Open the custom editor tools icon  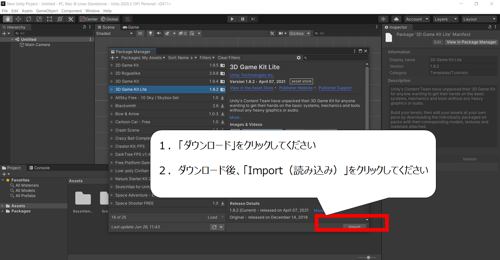(x=71, y=19)
